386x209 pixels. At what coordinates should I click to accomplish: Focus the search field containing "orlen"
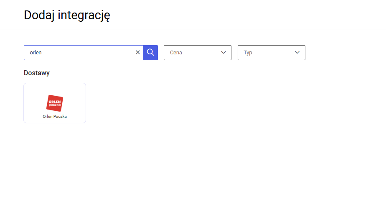(x=79, y=53)
